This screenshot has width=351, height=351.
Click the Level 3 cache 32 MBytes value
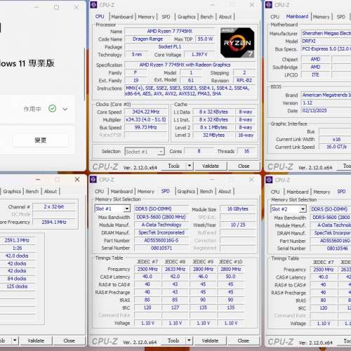[213, 135]
